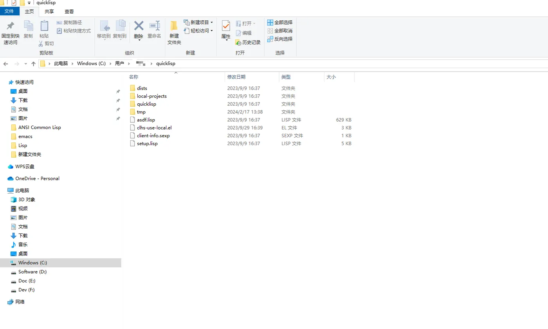Click 全部选择 select all
This screenshot has height=329, width=548.
click(280, 22)
